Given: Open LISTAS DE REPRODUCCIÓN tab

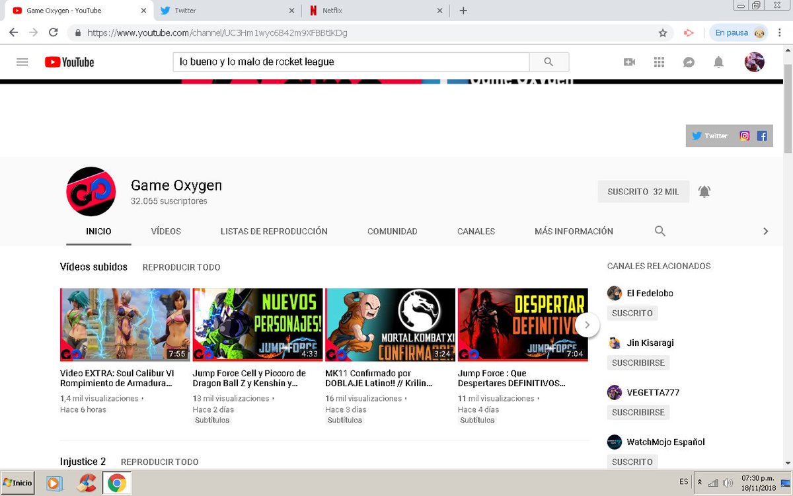Looking at the screenshot, I should 274,231.
